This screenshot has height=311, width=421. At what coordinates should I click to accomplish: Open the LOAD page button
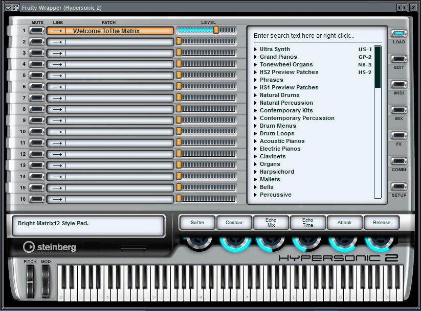click(399, 33)
